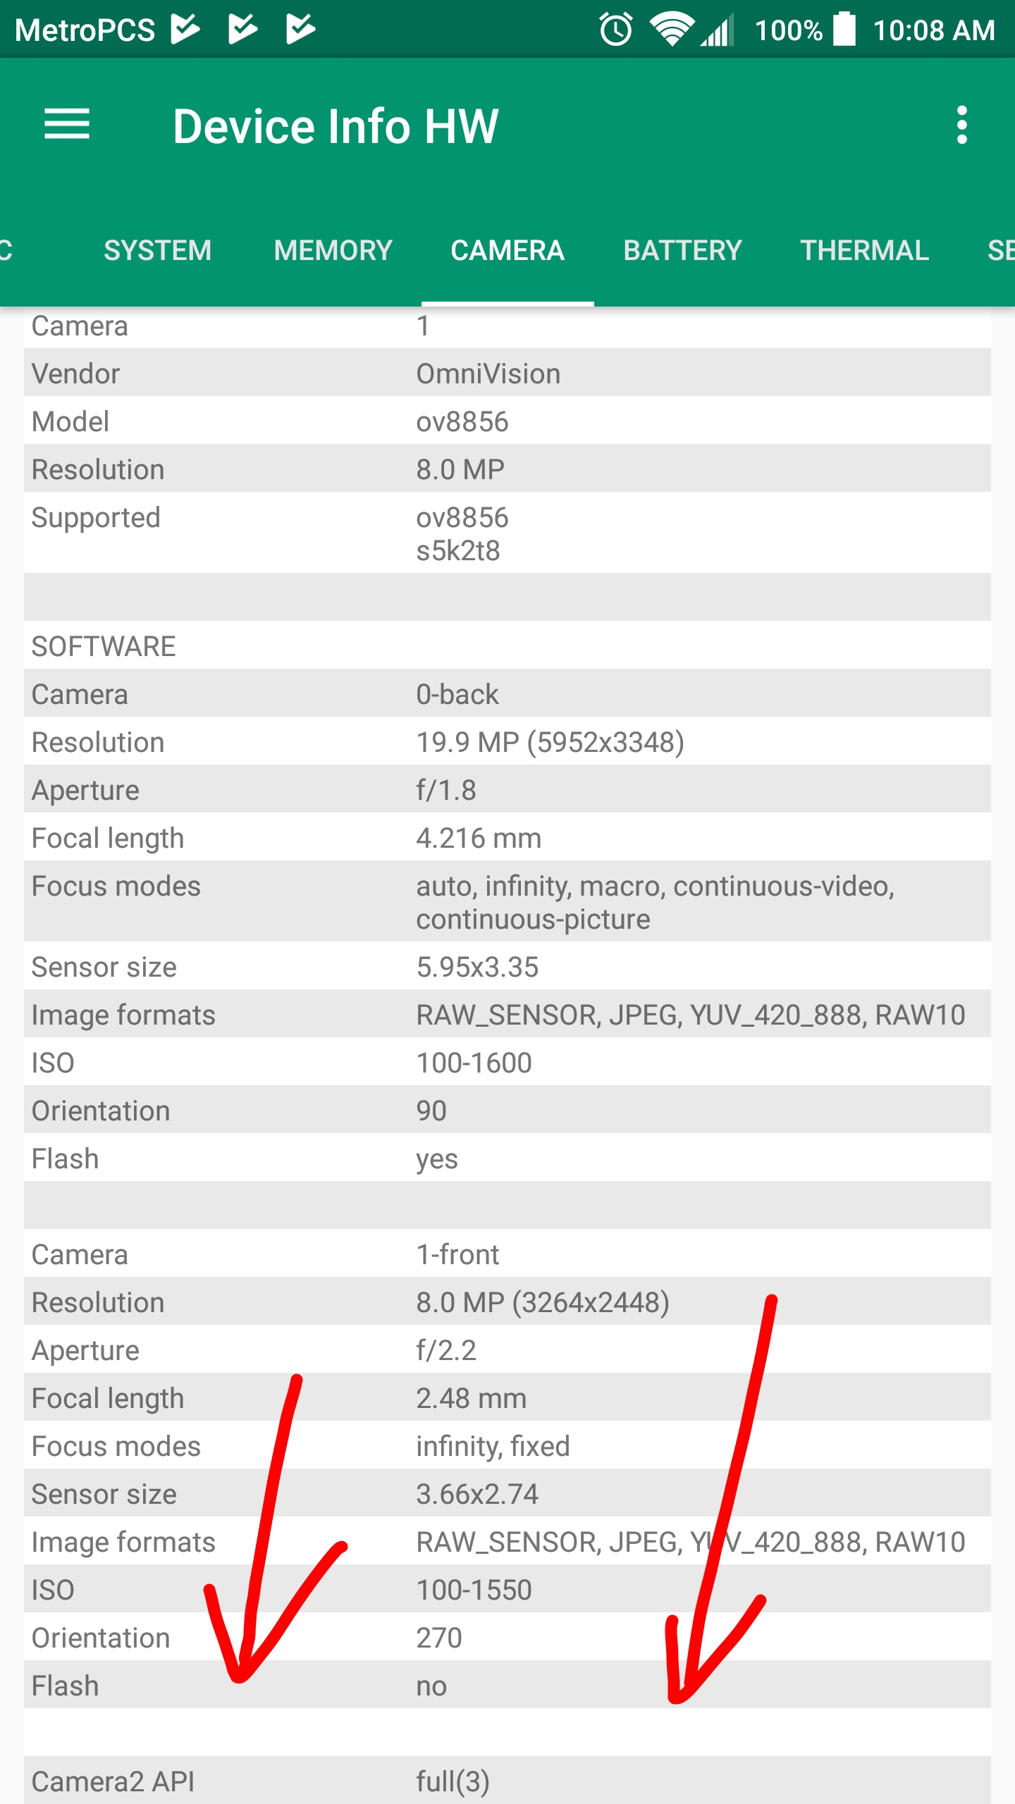The width and height of the screenshot is (1015, 1804).
Task: Switch to the MEMORY tab
Action: click(333, 251)
